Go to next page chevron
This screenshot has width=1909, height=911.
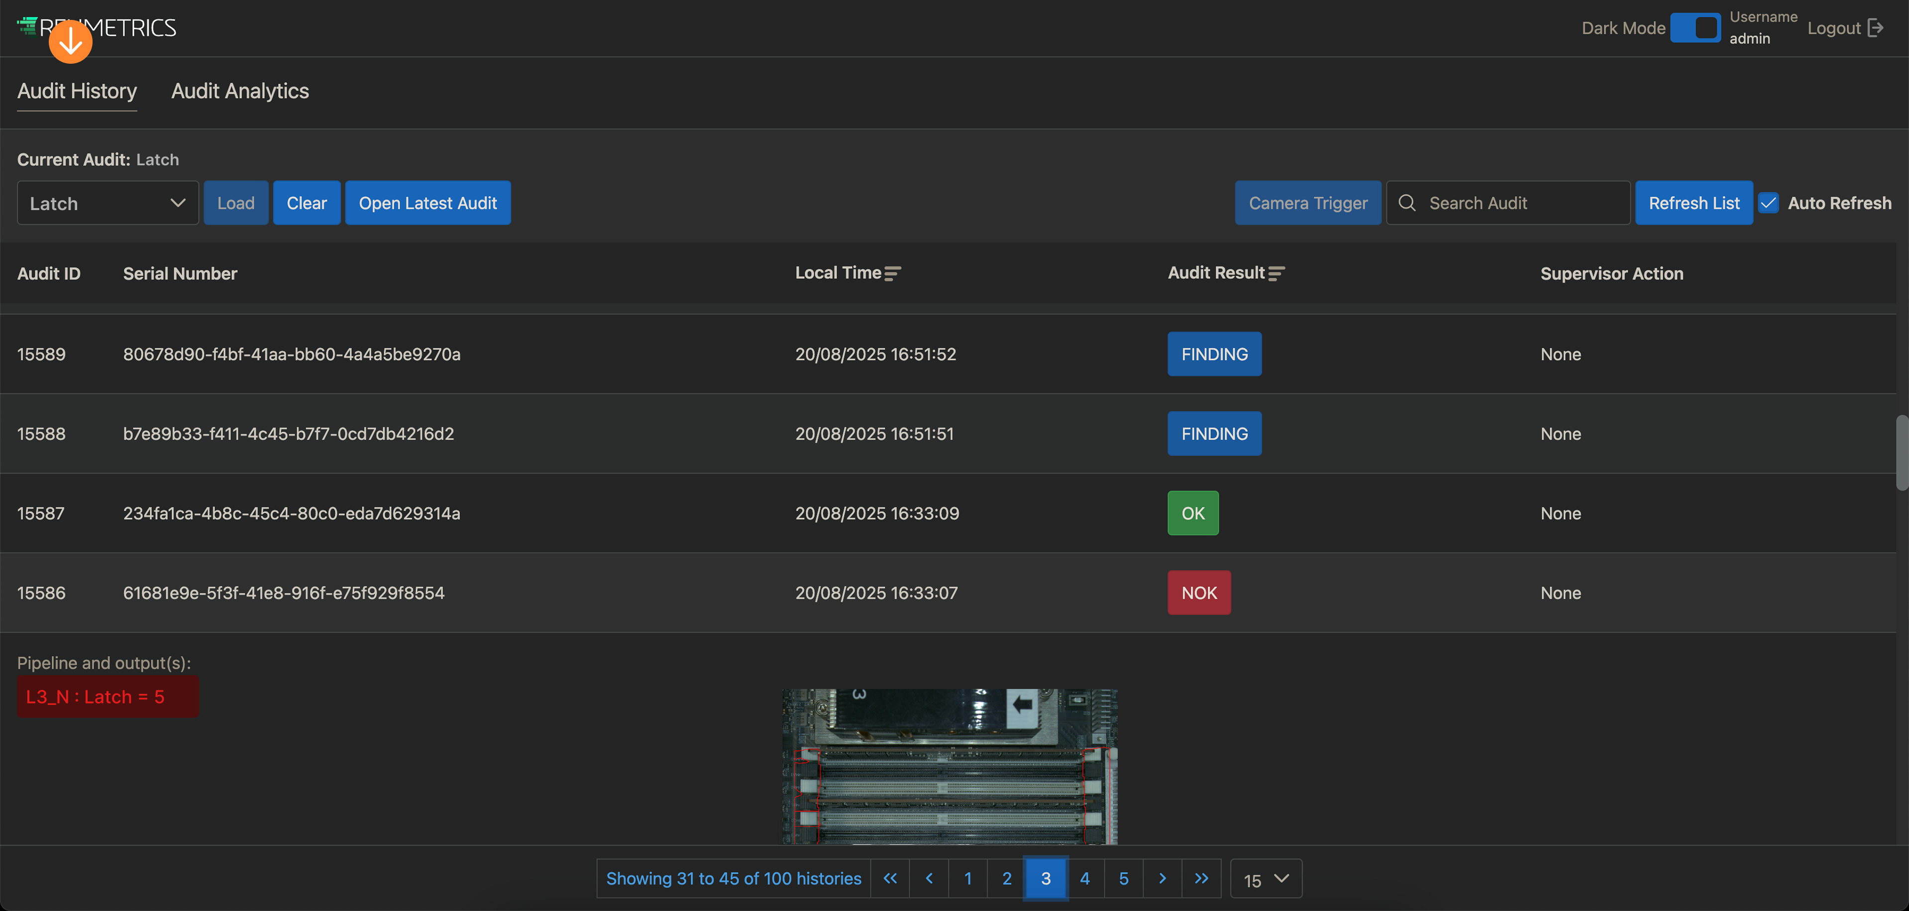1162,878
